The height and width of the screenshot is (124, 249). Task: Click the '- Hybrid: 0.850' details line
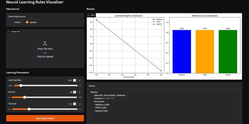[x=101, y=111]
